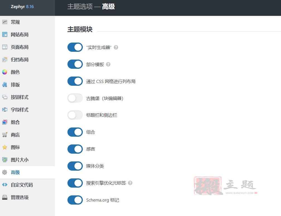Turn off the 组合 module toggle

(75, 132)
